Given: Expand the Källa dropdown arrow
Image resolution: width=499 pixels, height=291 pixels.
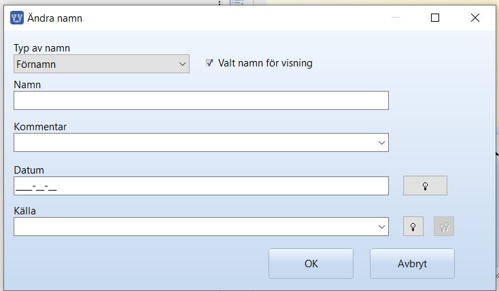Looking at the screenshot, I should pos(381,227).
